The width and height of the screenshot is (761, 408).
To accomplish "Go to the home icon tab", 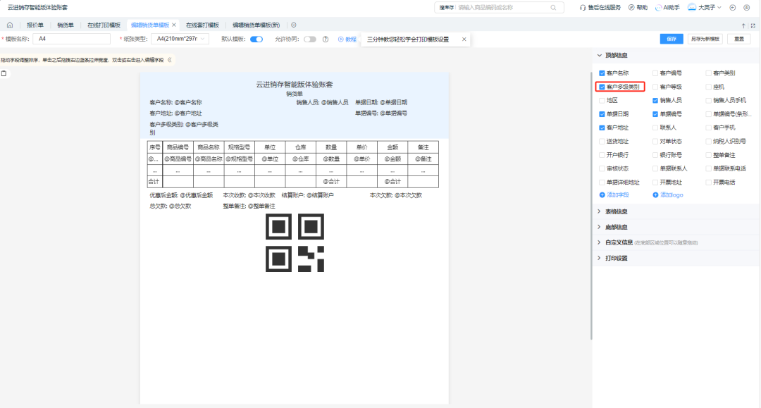I will tap(10, 25).
